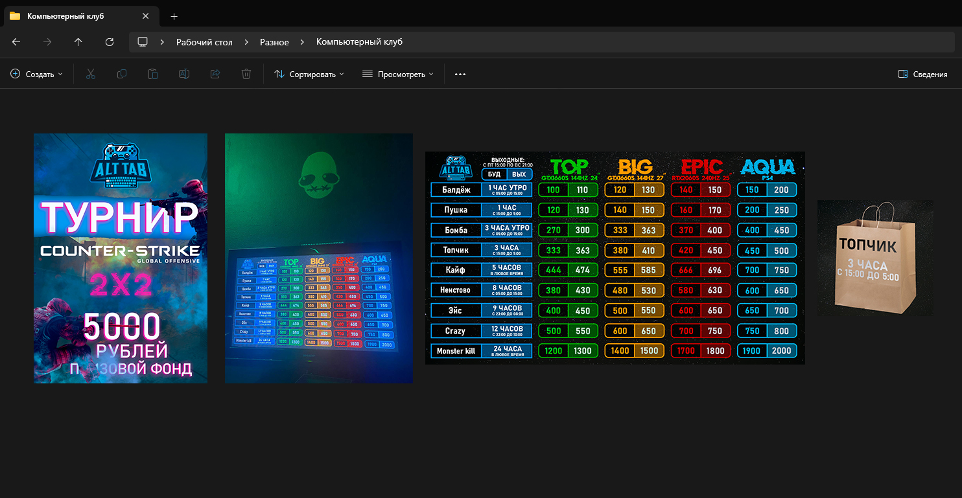962x498 pixels.
Task: Click the Paste clipboard icon
Action: 153,74
